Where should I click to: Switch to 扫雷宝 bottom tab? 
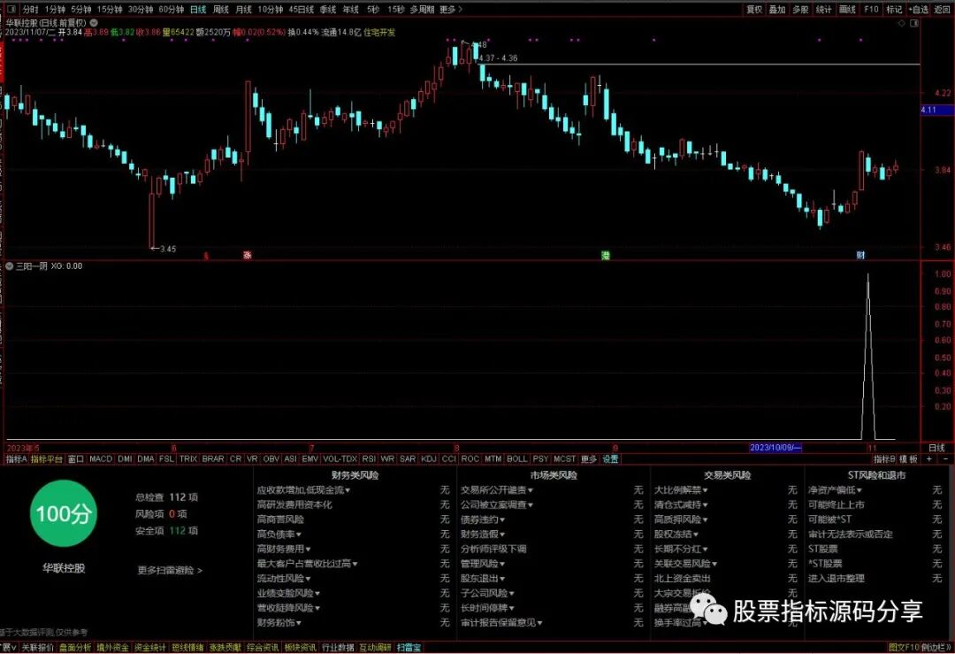pos(408,647)
